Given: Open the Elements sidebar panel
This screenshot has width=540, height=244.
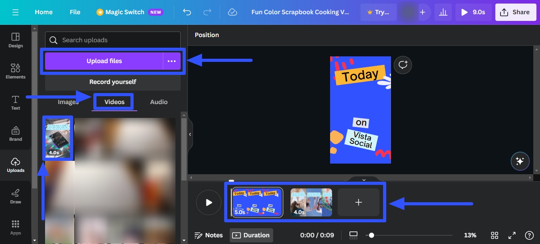Looking at the screenshot, I should pos(15,71).
